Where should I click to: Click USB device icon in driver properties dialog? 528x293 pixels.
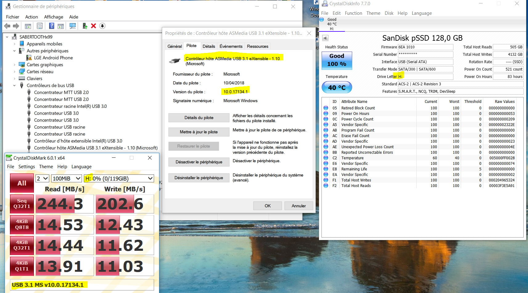click(175, 61)
